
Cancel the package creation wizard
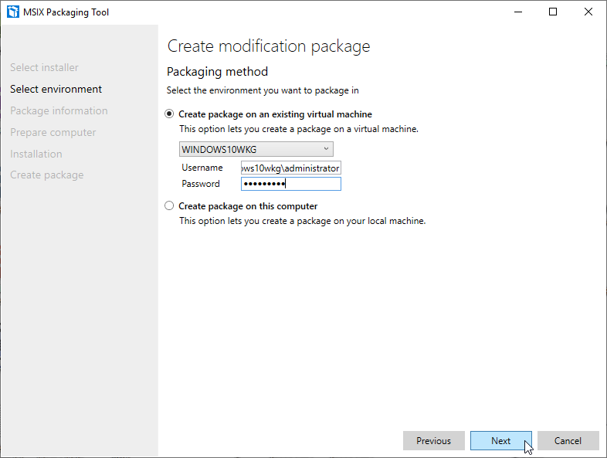568,441
